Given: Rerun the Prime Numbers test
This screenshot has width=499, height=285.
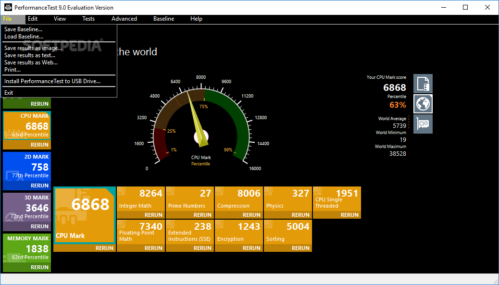Looking at the screenshot, I should [x=202, y=215].
